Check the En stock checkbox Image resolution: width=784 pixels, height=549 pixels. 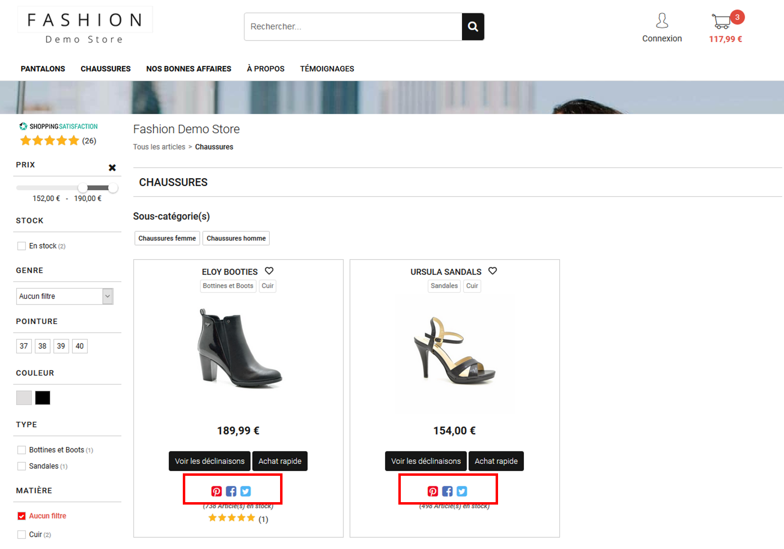(22, 246)
